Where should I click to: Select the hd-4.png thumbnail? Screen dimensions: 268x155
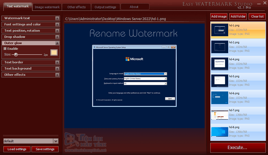point(220,64)
